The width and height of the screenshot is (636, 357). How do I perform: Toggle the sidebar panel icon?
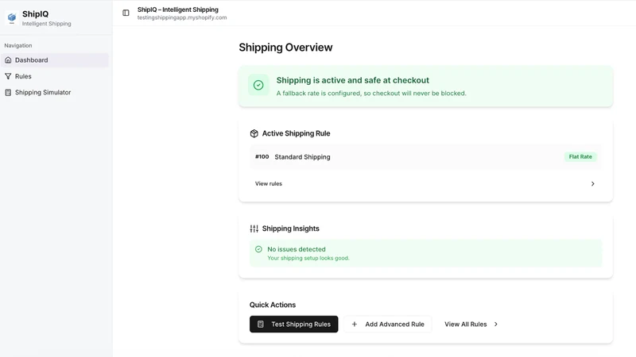(126, 13)
